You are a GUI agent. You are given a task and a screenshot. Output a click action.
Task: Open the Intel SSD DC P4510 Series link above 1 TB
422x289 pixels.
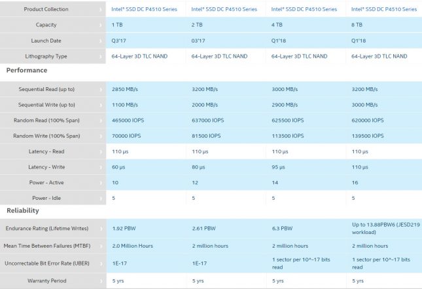click(144, 9)
